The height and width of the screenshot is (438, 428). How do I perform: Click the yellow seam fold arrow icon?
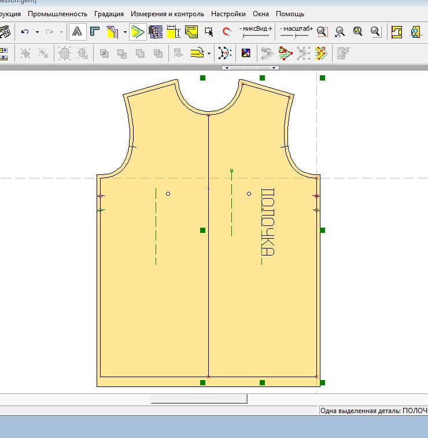(197, 53)
